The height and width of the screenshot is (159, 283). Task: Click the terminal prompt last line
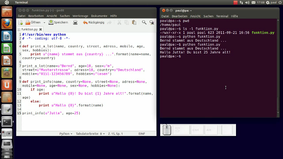click(x=170, y=56)
